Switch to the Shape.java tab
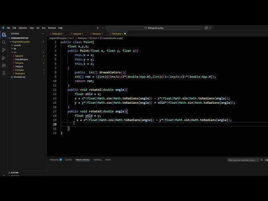 tap(57, 33)
